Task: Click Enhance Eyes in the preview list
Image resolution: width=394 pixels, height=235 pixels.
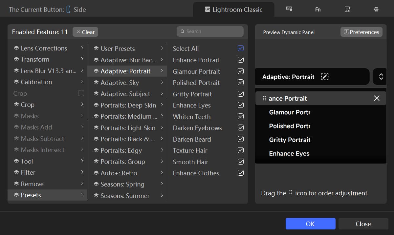Action: (x=289, y=153)
